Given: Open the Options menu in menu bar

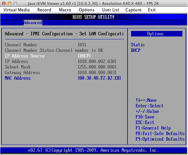Looking at the screenshot, I should [x=86, y=10].
